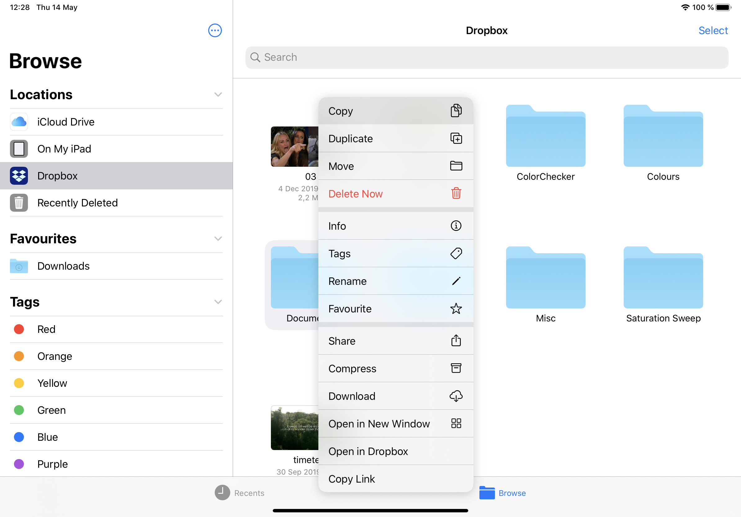Click the Copy documents icon
The image size is (741, 517).
456,111
